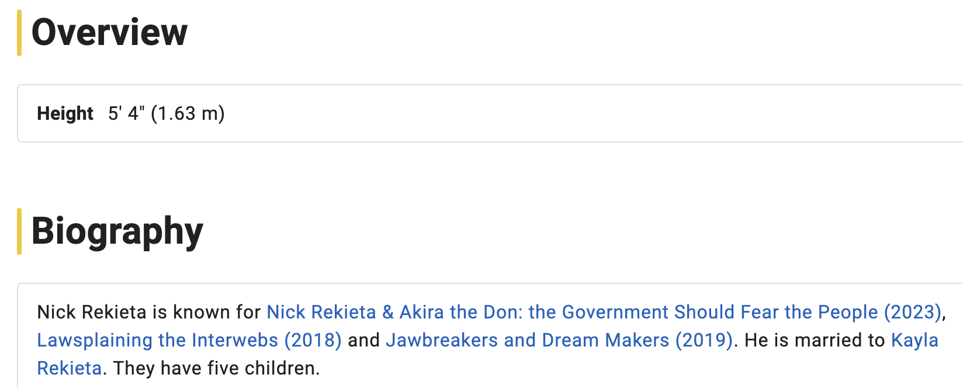
Task: Click the "Nick Rekieta & Akira the Don" link text
Action: point(394,312)
